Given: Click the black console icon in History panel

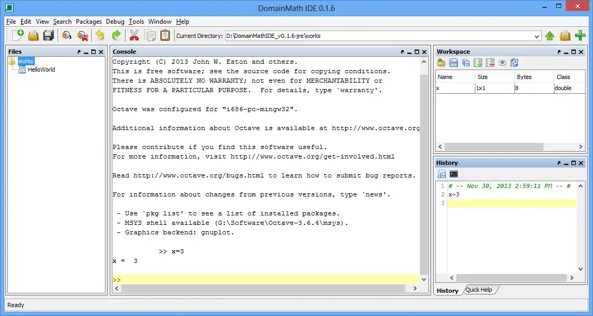Looking at the screenshot, I should click(454, 174).
